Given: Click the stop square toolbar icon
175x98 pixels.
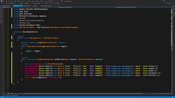Looking at the screenshot, I should click(x=58, y=3).
